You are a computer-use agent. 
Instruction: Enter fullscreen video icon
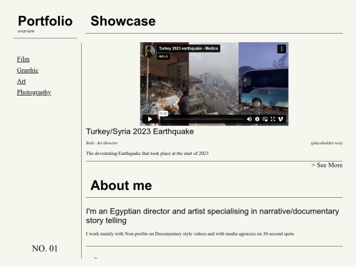(x=273, y=119)
